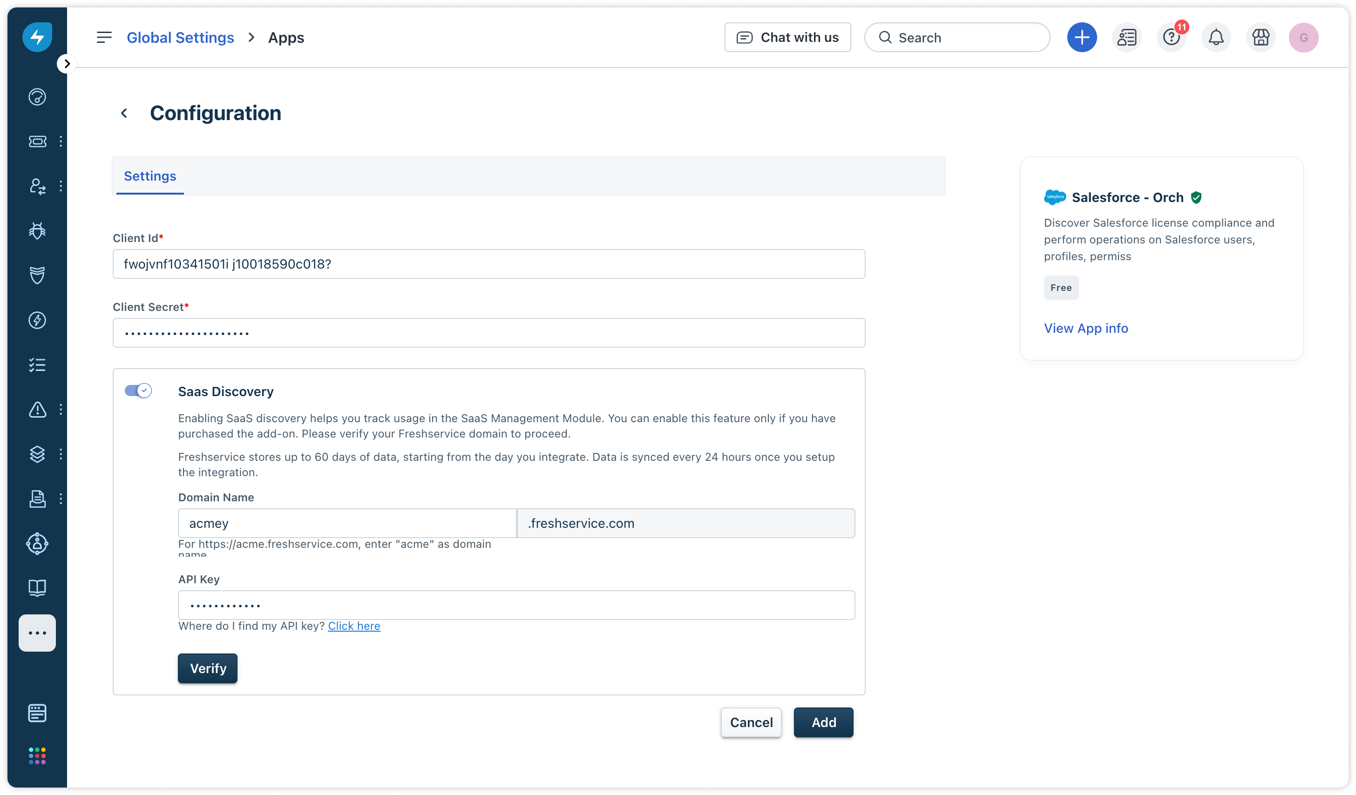Go to Global Settings breadcrumb
1356x795 pixels.
[x=180, y=38]
